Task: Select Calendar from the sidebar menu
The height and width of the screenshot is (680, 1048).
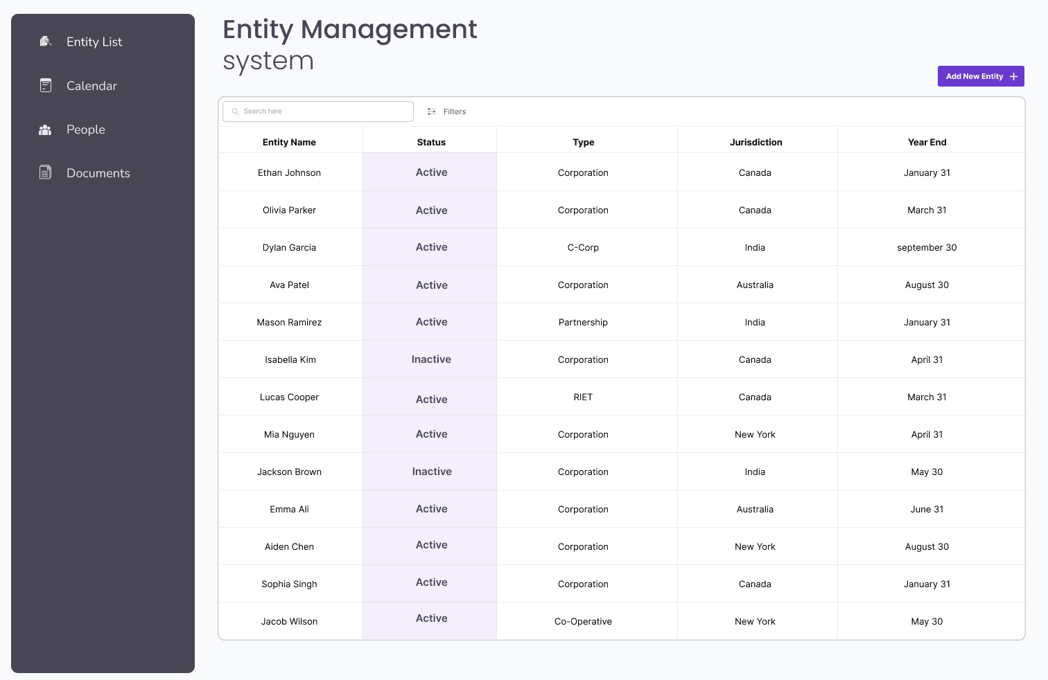Action: pos(91,85)
